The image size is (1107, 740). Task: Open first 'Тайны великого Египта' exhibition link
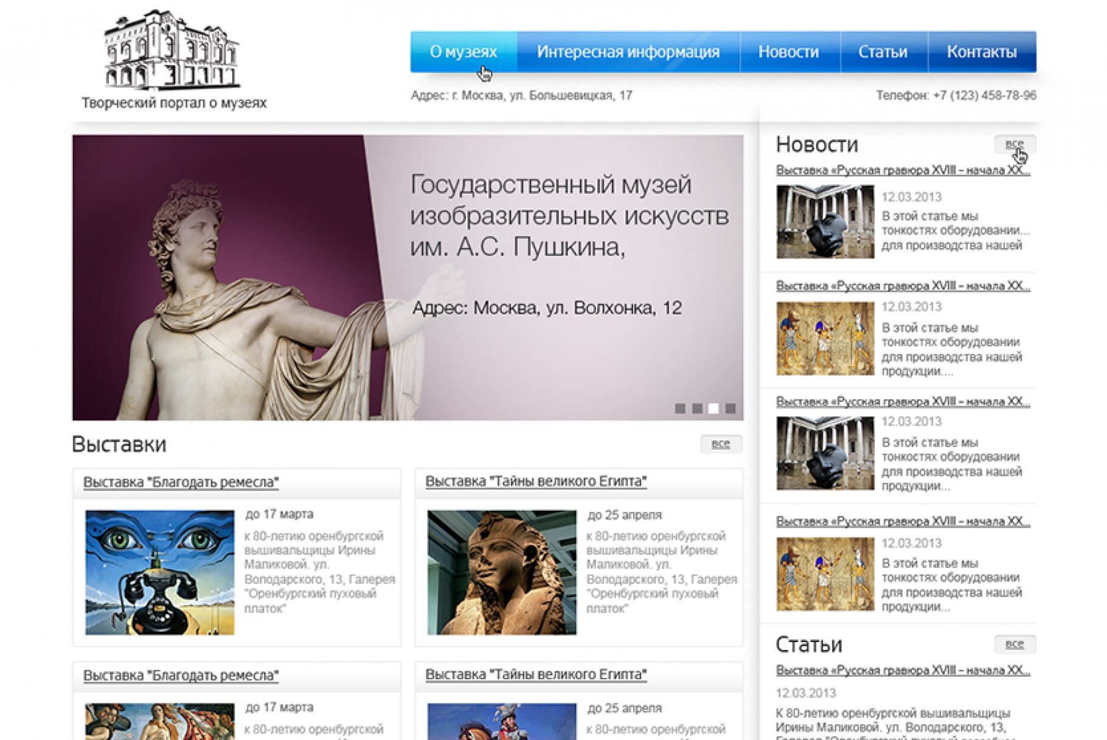536,481
